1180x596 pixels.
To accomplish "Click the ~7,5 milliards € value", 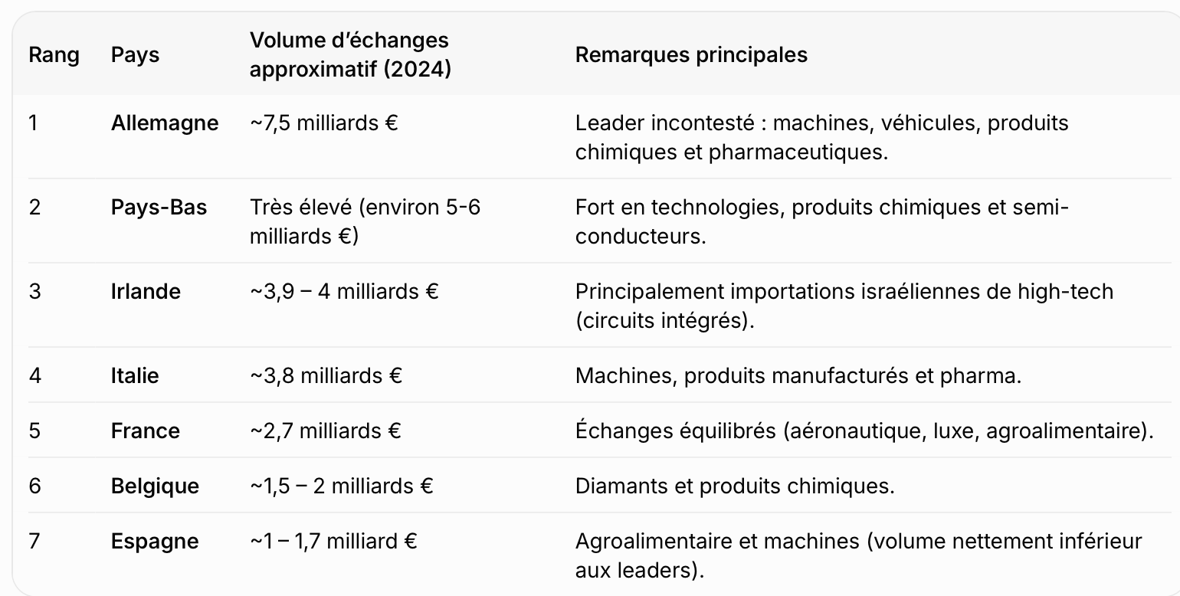I will click(x=323, y=123).
